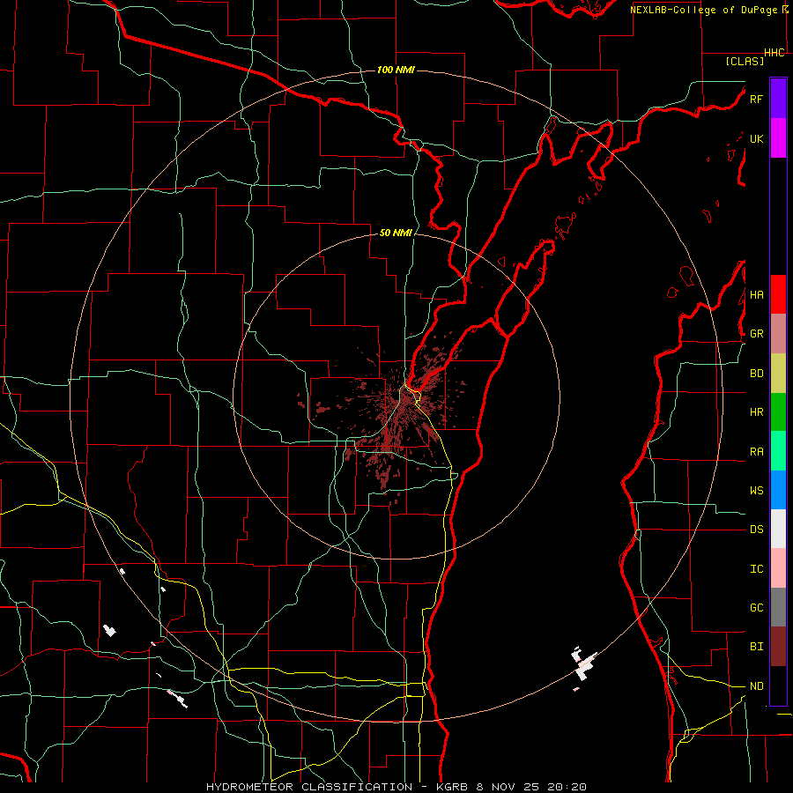Select the GC gray legend swatch
Screen dimensions: 793x793
(778, 607)
